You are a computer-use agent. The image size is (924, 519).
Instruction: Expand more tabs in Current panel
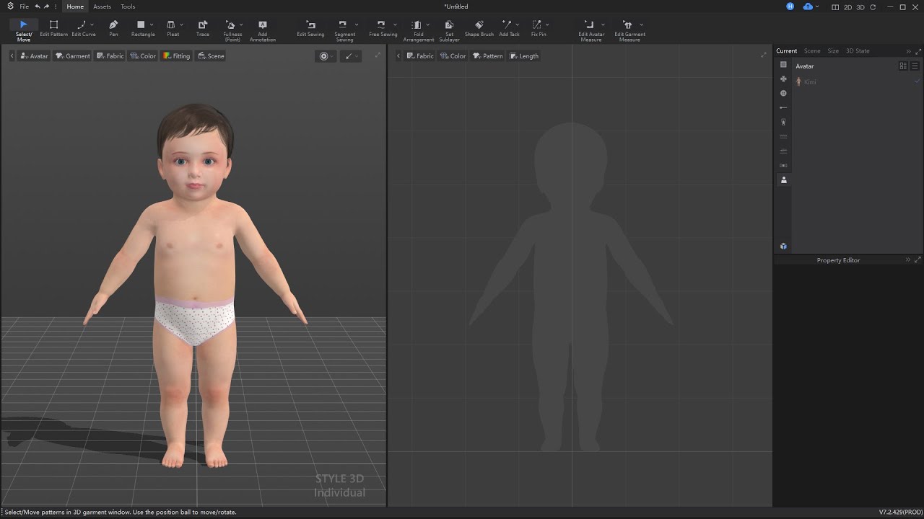pos(908,51)
